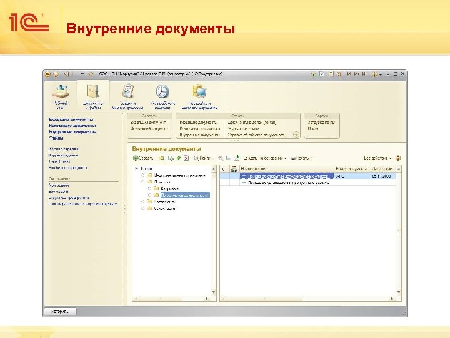
Task: Open Справка об объеме документооборота report
Action: click(x=257, y=135)
